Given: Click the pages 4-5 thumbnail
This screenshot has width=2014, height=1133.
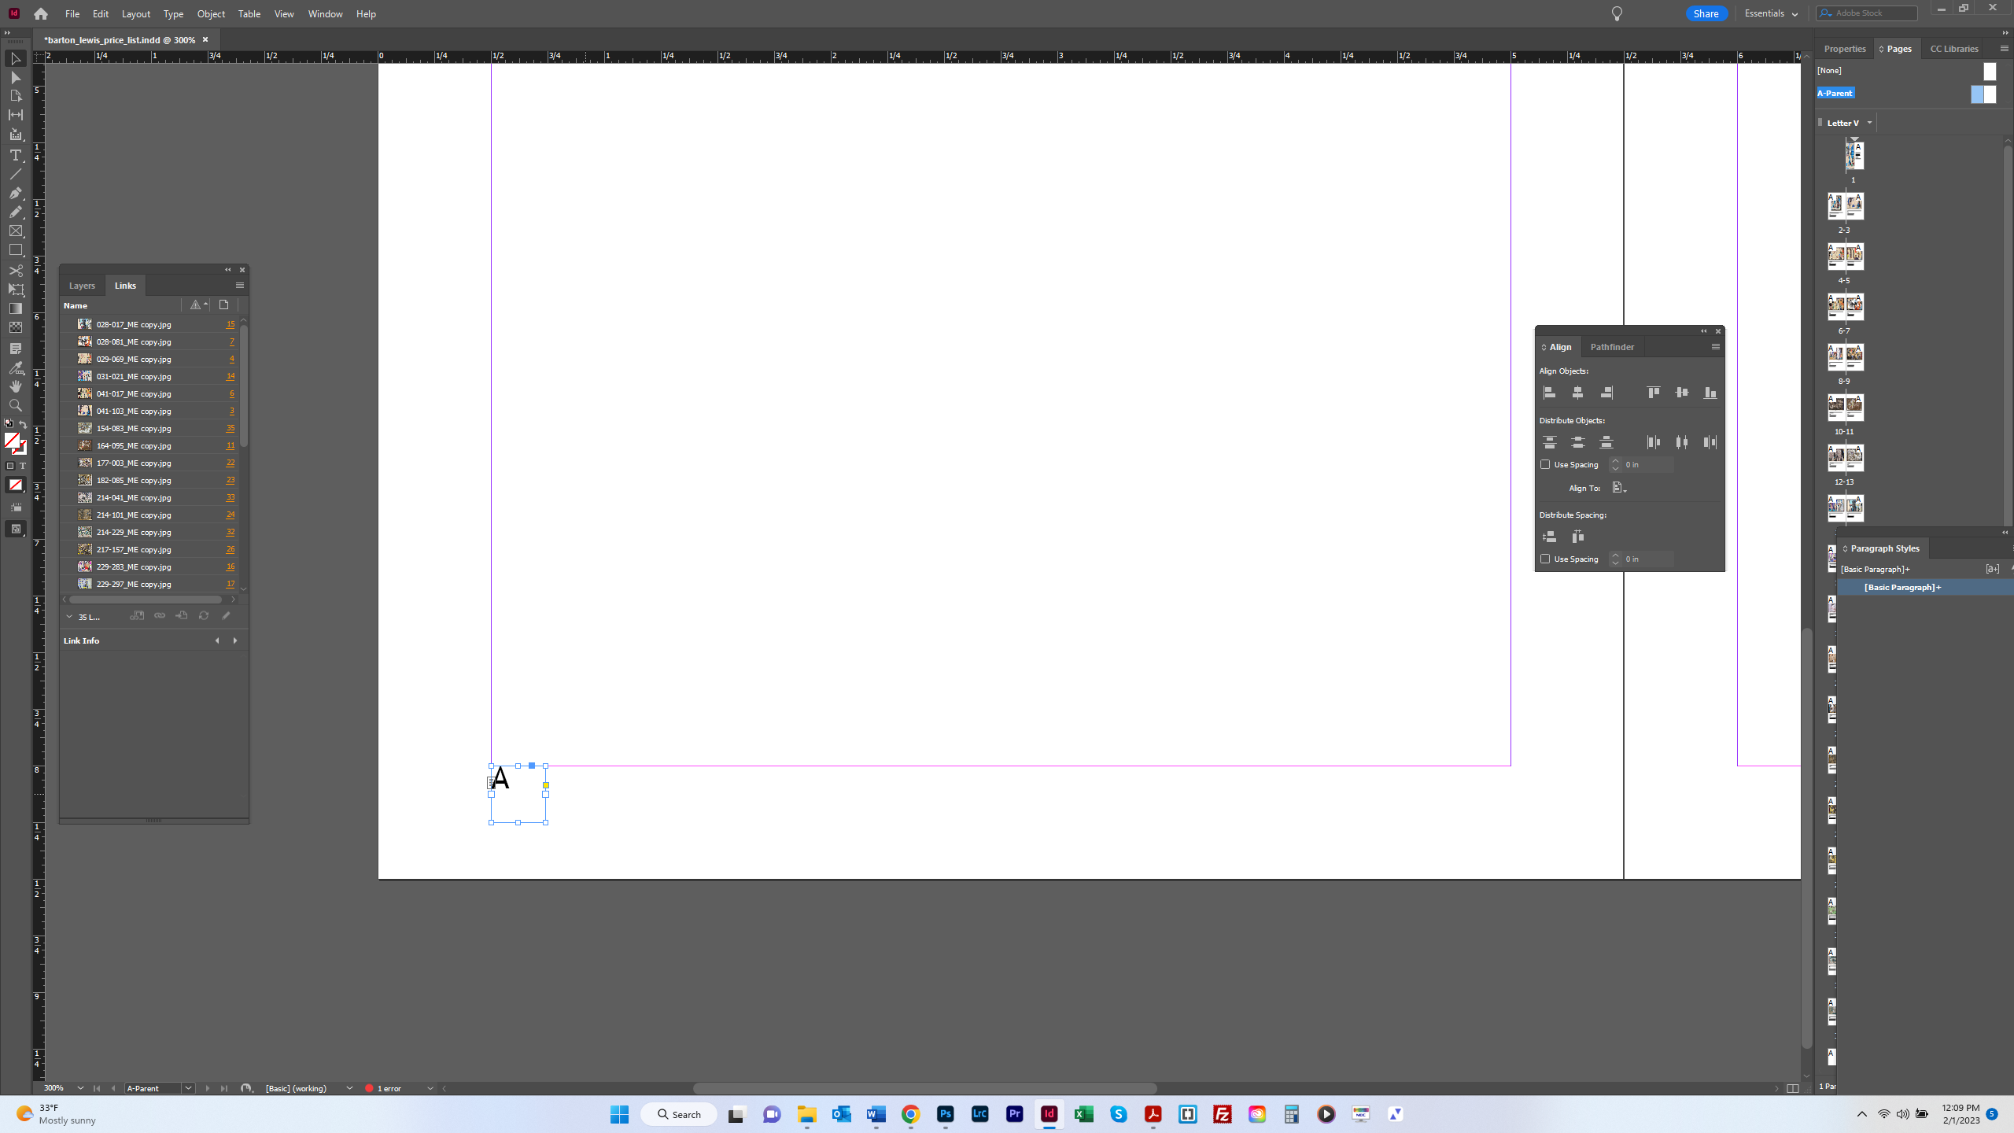Looking at the screenshot, I should point(1845,255).
